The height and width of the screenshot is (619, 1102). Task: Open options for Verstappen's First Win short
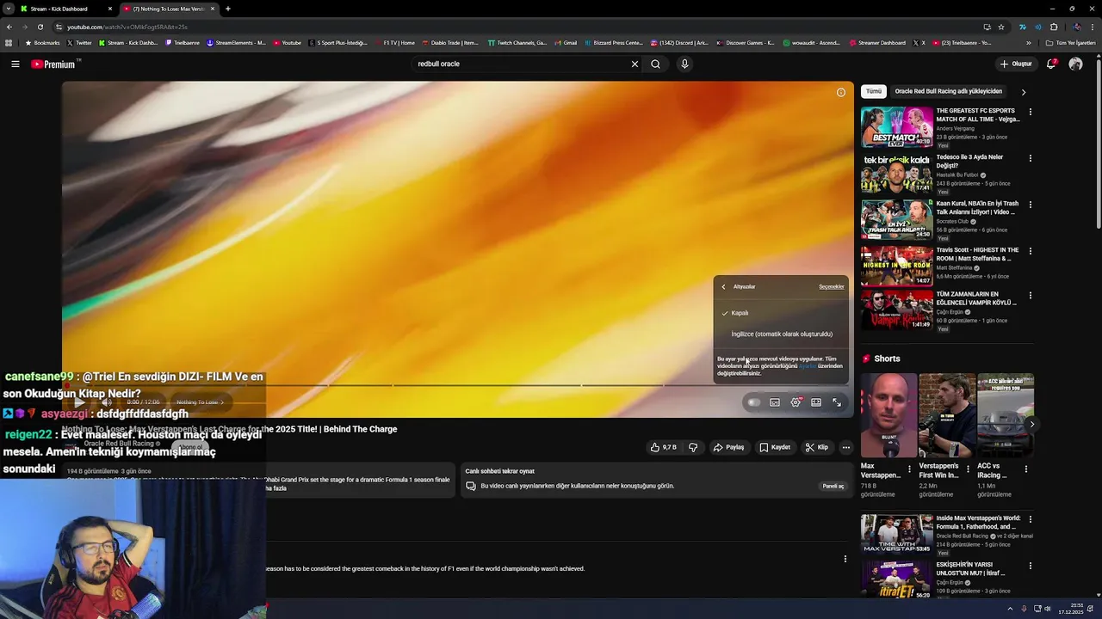tap(968, 469)
